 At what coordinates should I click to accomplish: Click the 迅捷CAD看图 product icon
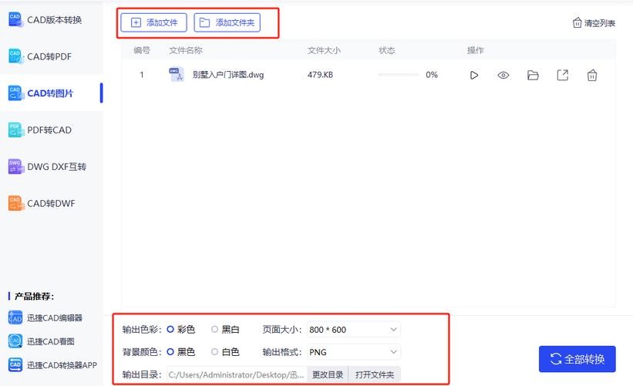tap(15, 341)
